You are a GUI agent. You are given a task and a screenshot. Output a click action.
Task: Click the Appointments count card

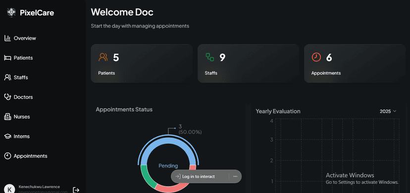[x=355, y=63]
